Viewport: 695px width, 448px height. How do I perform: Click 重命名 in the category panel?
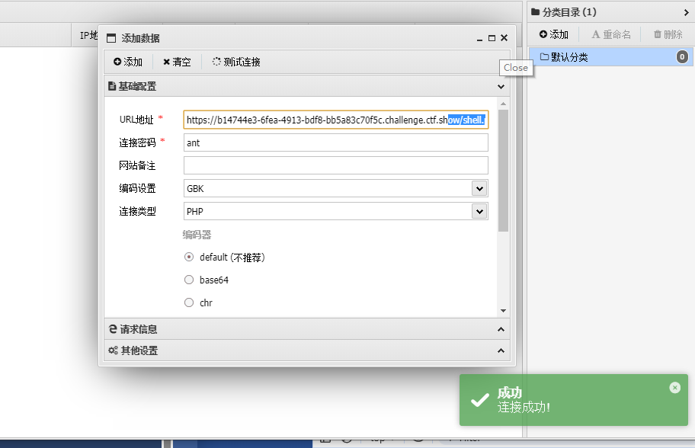click(x=610, y=34)
